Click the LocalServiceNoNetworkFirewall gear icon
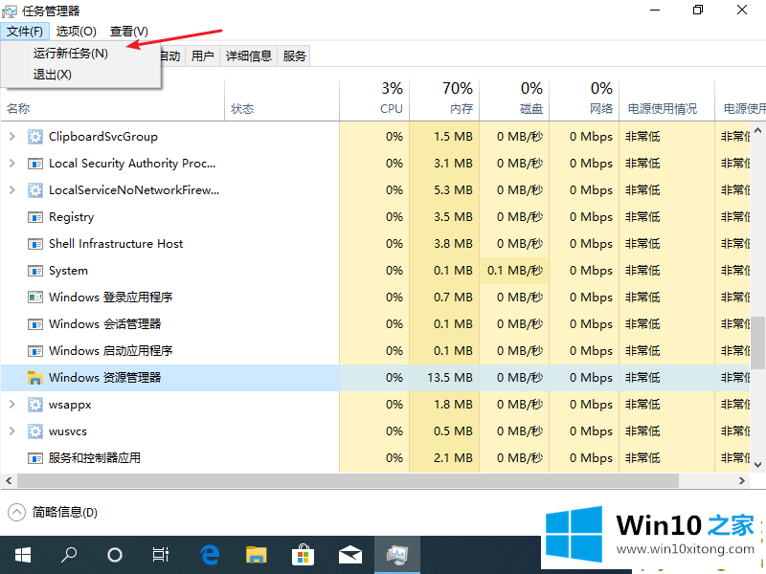The height and width of the screenshot is (574, 766). tap(34, 190)
